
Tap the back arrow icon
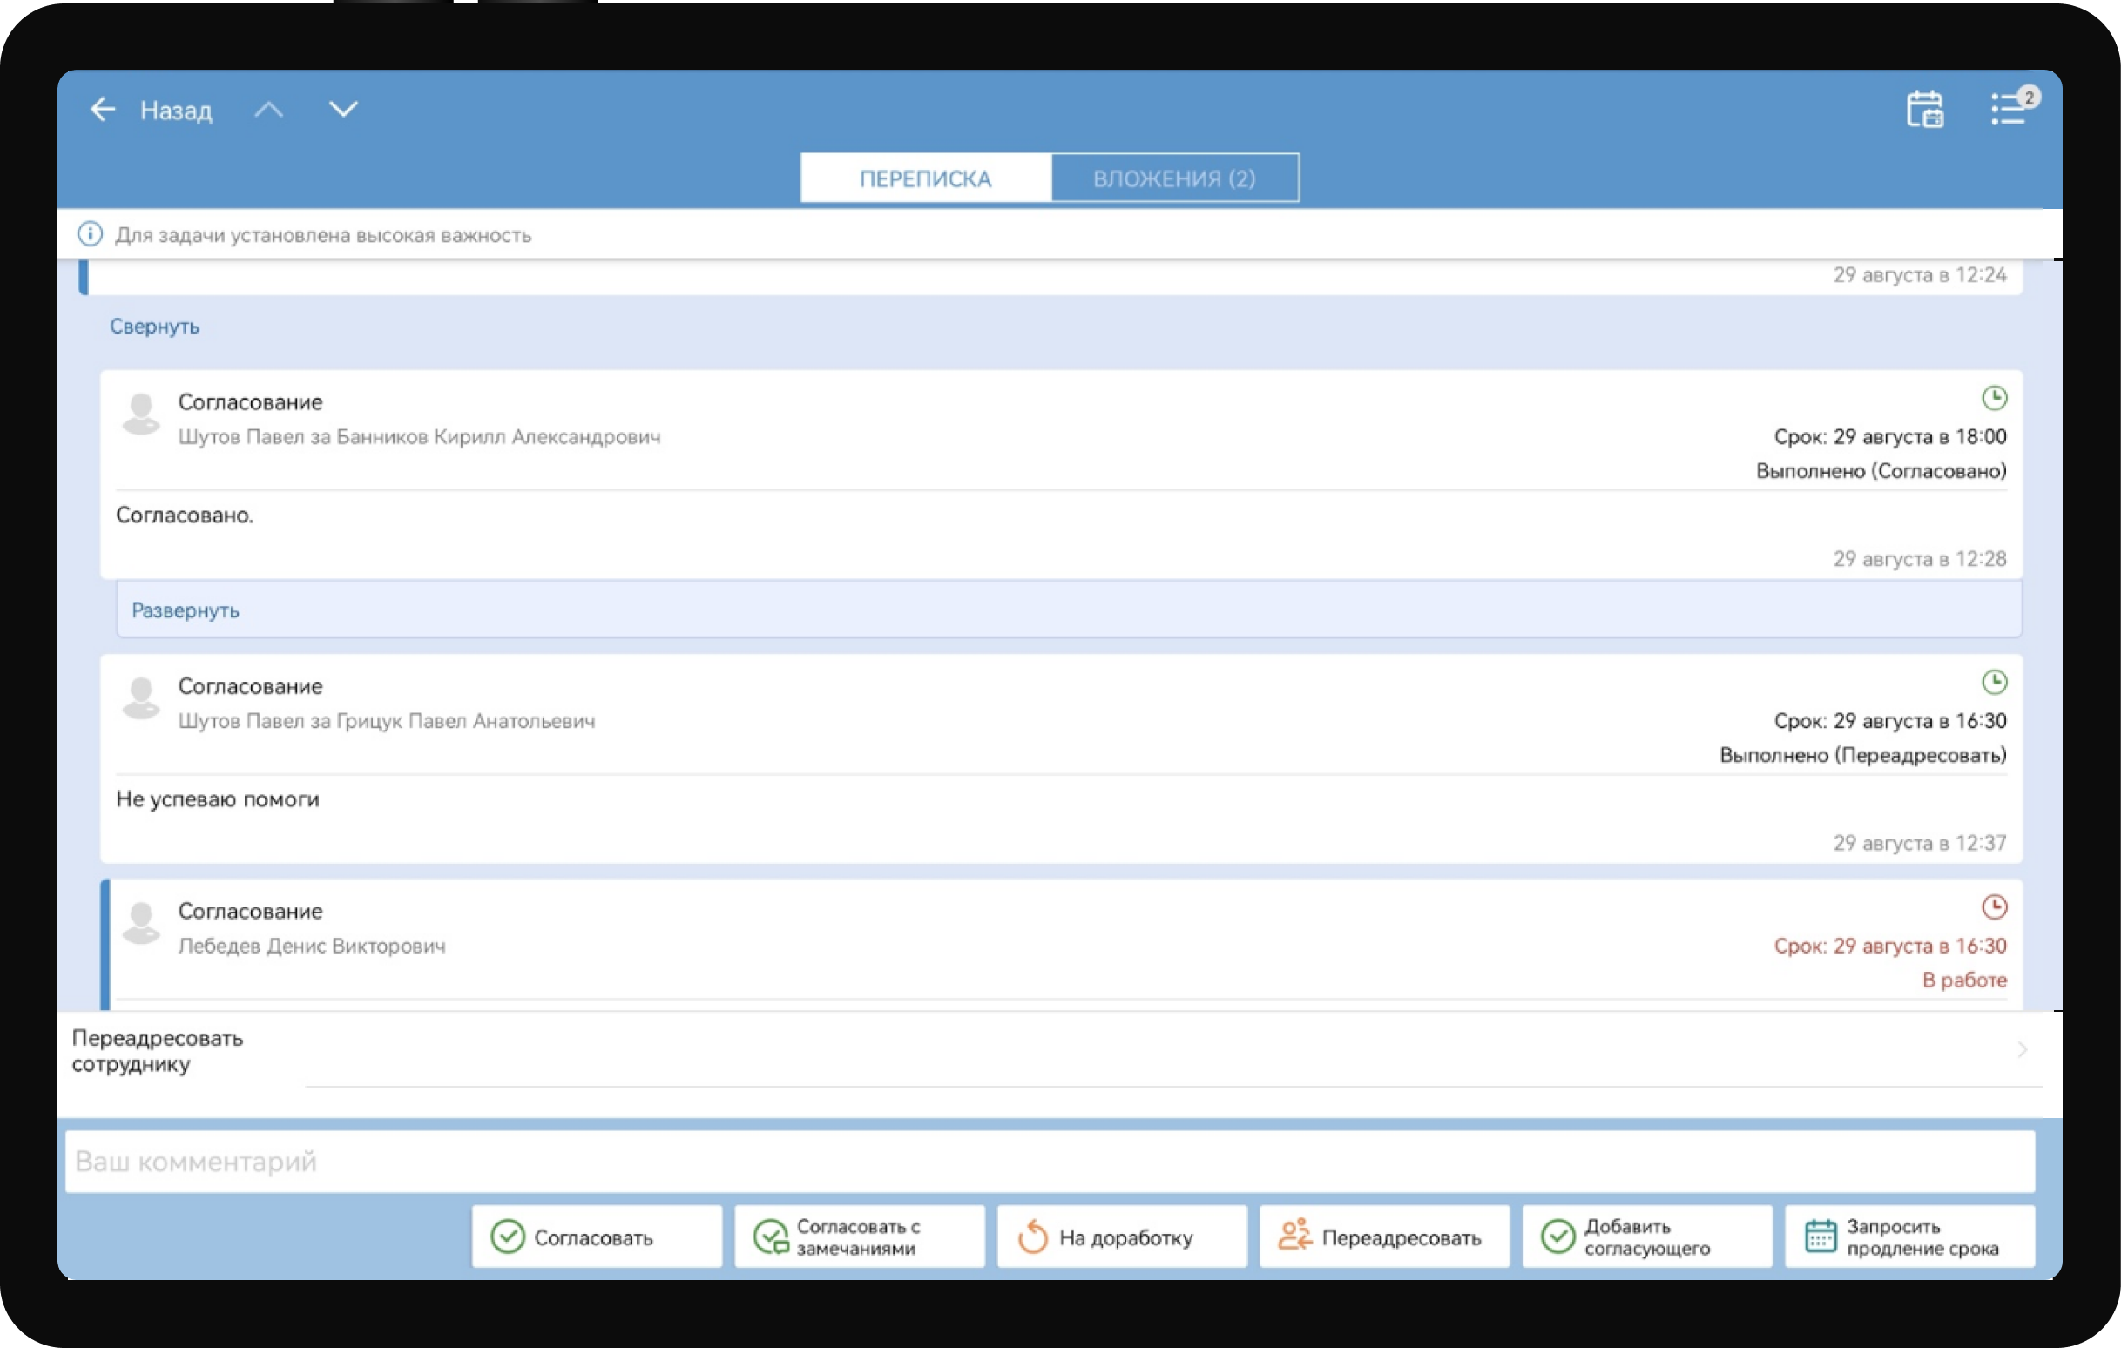click(x=103, y=109)
